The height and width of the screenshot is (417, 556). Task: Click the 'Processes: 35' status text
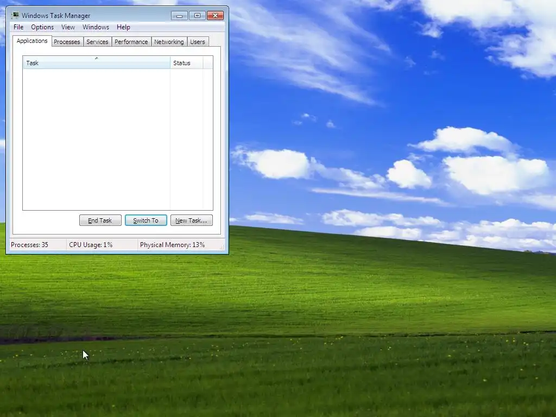coord(29,245)
